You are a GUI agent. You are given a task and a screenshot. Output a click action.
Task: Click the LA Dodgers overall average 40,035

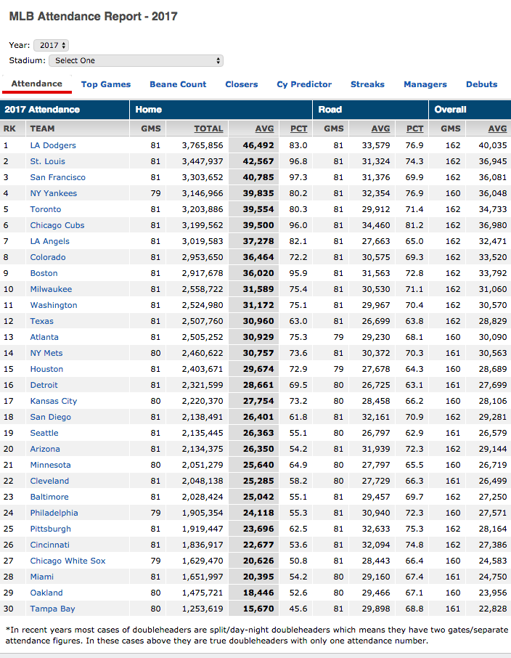tap(493, 145)
